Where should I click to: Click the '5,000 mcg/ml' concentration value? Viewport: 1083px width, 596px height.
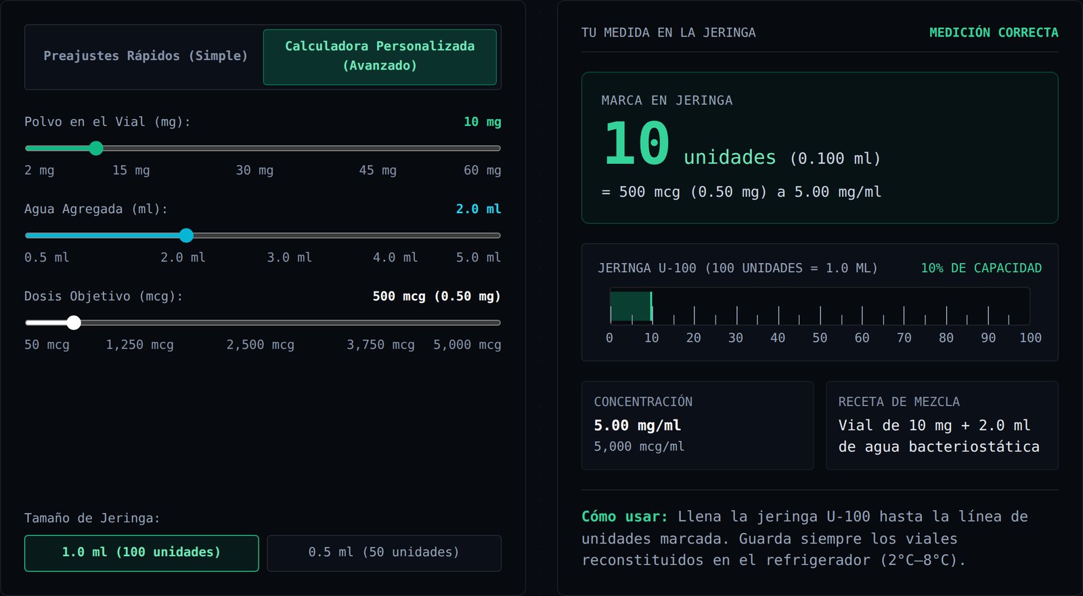coord(639,446)
